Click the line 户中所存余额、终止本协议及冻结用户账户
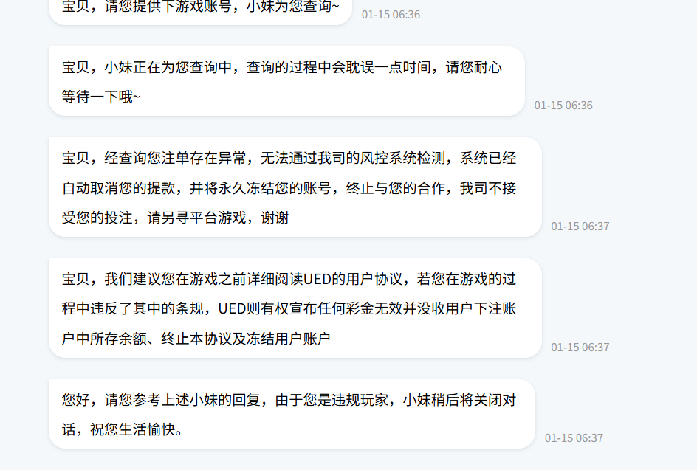The height and width of the screenshot is (470, 697). point(196,339)
